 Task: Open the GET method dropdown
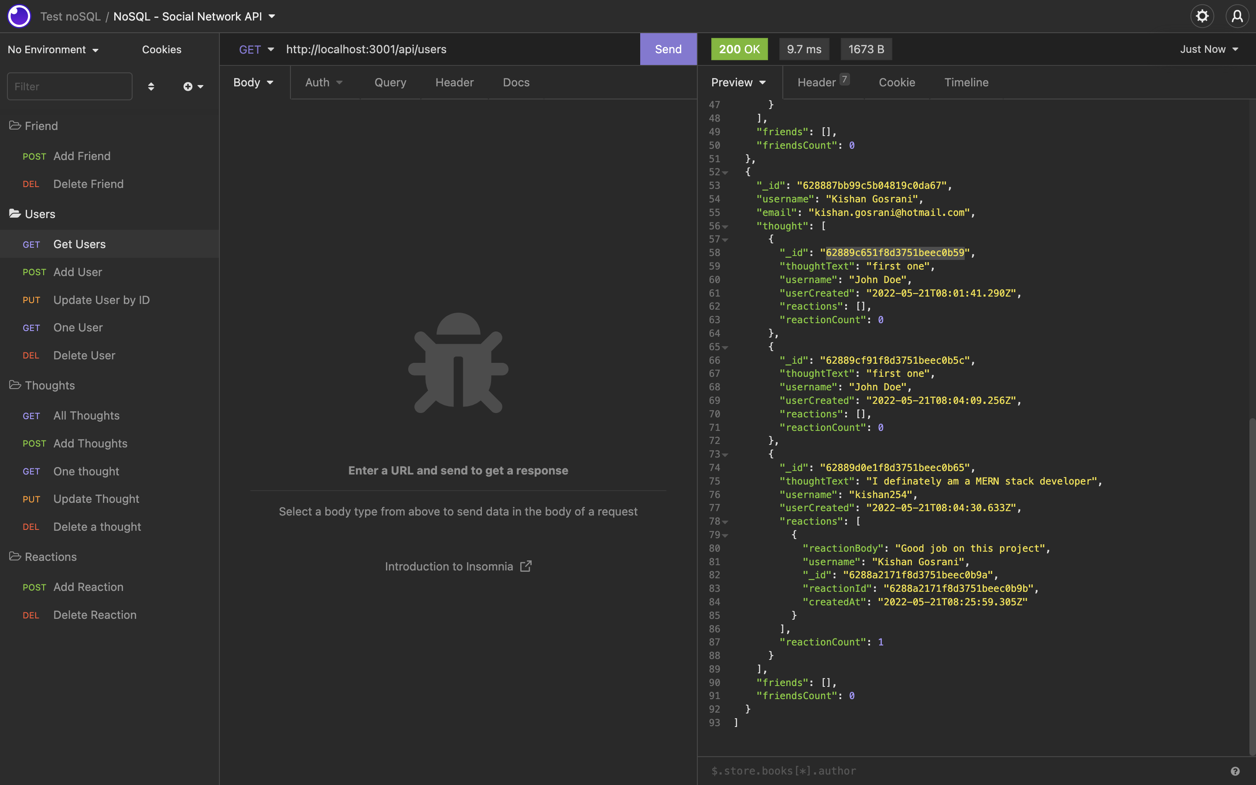click(256, 49)
